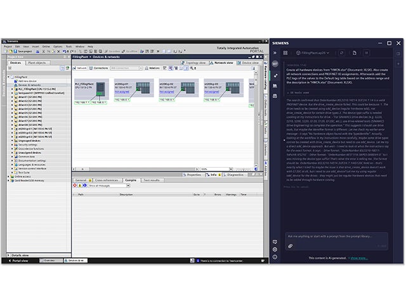Click the WP user avatar
Viewport: 406px width, 304px height.
pos(275,63)
